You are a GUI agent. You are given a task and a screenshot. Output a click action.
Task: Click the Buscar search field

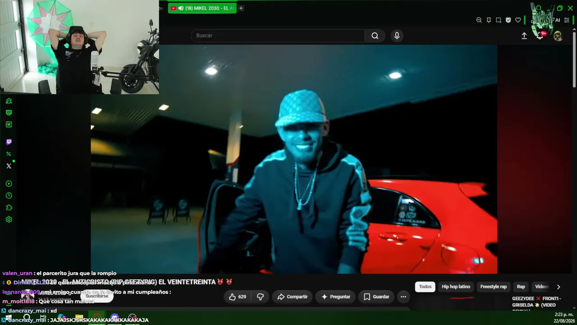pyautogui.click(x=278, y=36)
